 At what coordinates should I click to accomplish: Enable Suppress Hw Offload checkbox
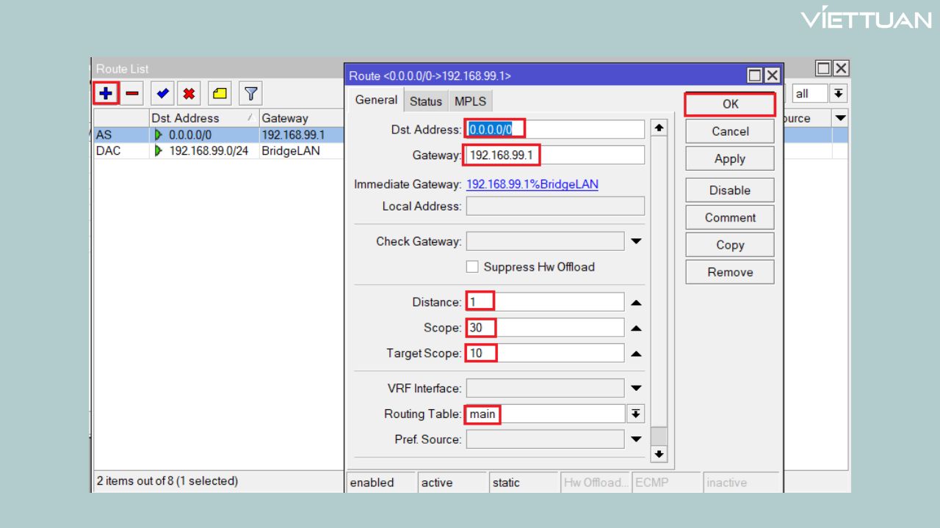tap(472, 267)
